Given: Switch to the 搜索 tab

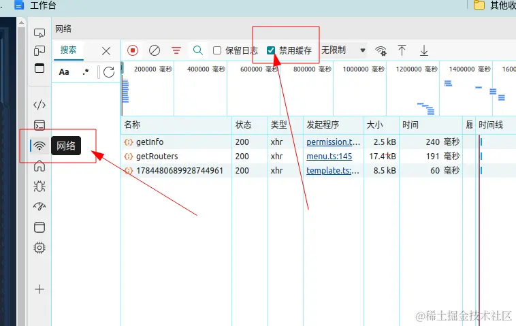Looking at the screenshot, I should pos(69,50).
